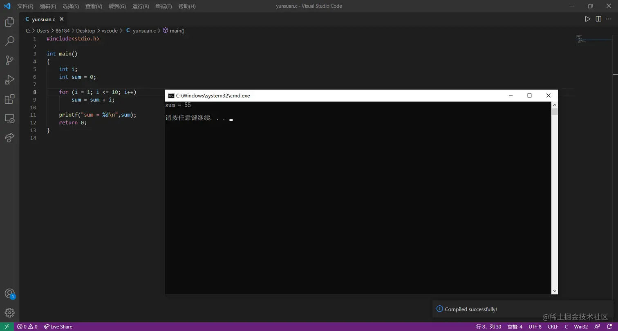Open the 转到(G) menu
Screen dimensions: 618x331
[x=117, y=6]
